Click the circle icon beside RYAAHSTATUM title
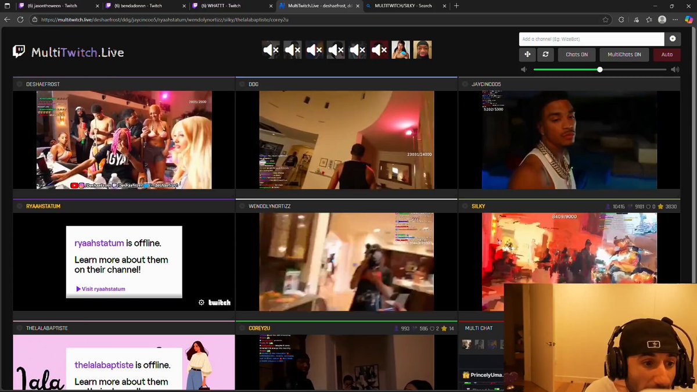The width and height of the screenshot is (697, 392). pyautogui.click(x=19, y=206)
